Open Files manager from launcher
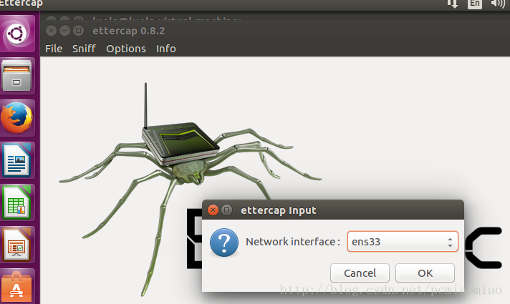Image resolution: width=510 pixels, height=304 pixels. coord(16,76)
